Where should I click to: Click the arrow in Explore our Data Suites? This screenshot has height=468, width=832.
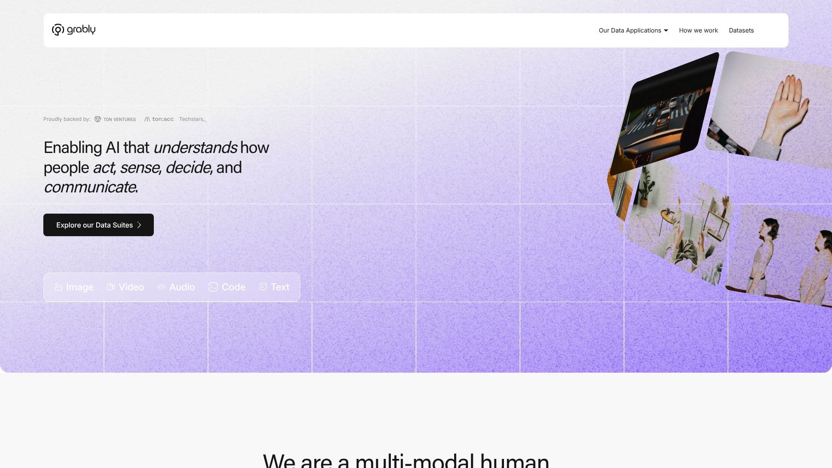coord(139,225)
